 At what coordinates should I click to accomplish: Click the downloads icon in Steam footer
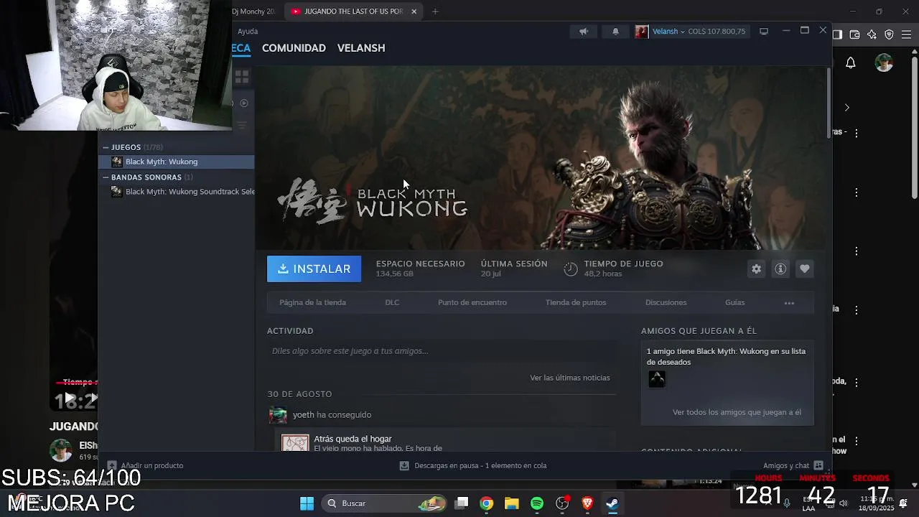pos(404,465)
